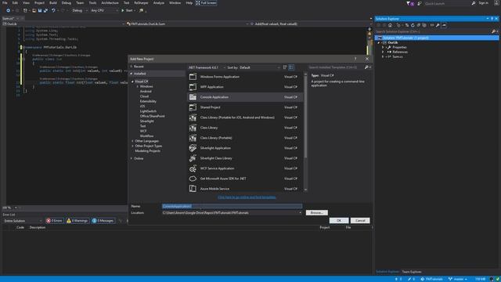Open the File menu
This screenshot has height=282, width=501.
5,3
